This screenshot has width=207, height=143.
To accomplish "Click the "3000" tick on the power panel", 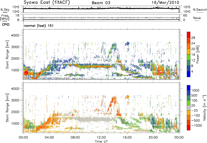I will 15,47.
